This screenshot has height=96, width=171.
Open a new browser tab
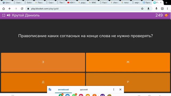(x=166, y=3)
